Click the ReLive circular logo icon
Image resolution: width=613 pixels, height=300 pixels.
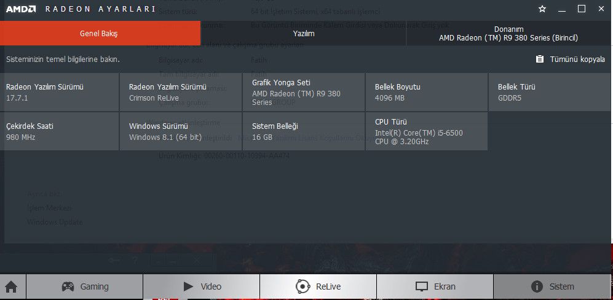[303, 287]
